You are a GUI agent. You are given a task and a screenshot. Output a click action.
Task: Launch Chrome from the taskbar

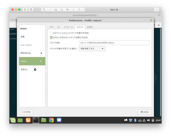51,120
